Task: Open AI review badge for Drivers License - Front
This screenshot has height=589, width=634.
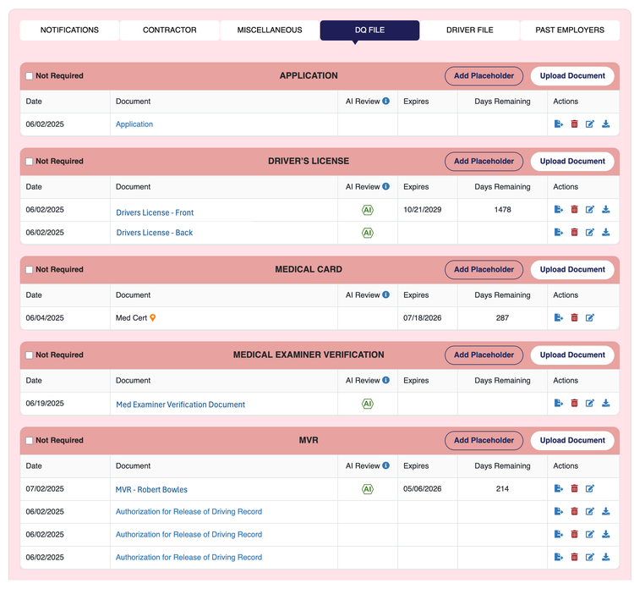Action: pos(368,210)
